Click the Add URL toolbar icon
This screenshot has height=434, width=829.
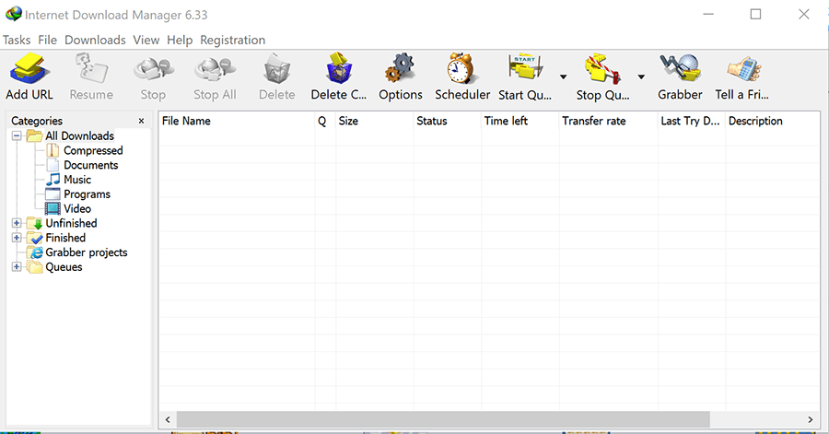[x=29, y=69]
